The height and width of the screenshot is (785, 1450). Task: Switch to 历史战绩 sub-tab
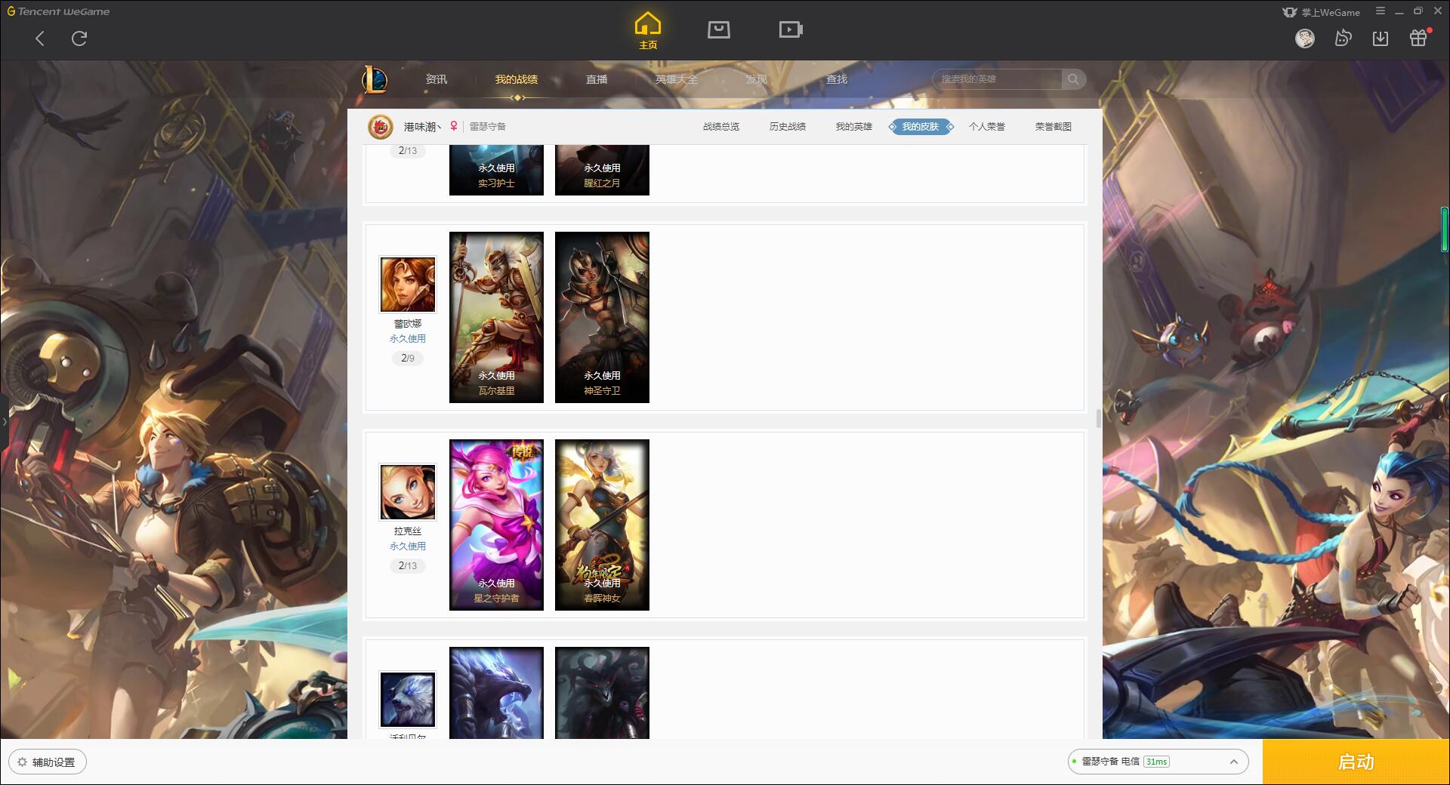(788, 127)
